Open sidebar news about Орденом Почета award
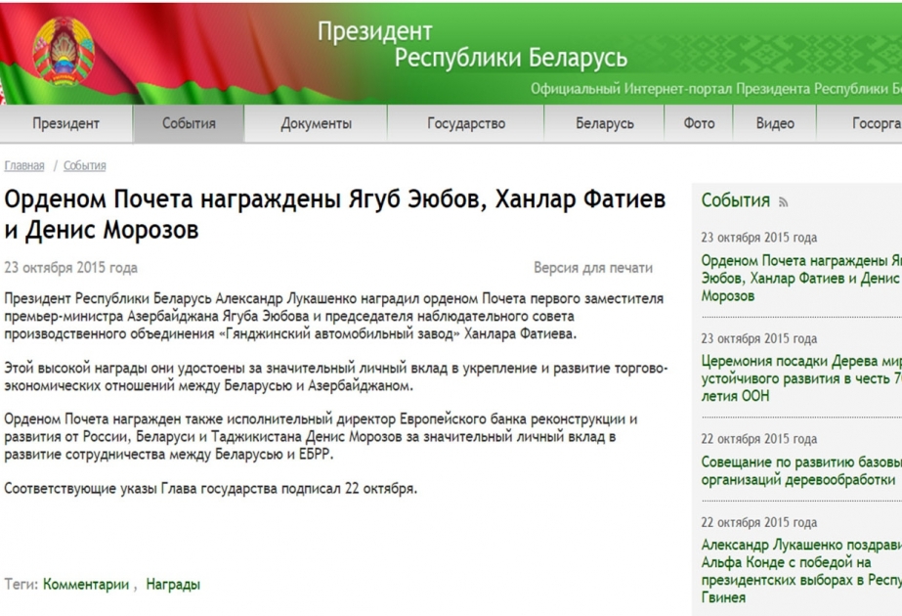The width and height of the screenshot is (902, 616). (800, 278)
